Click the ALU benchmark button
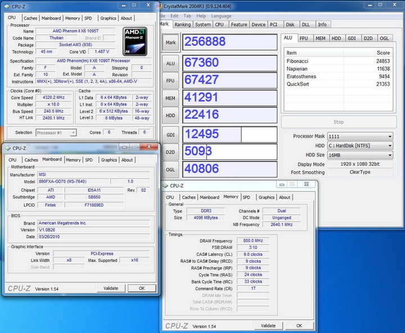 click(x=170, y=64)
